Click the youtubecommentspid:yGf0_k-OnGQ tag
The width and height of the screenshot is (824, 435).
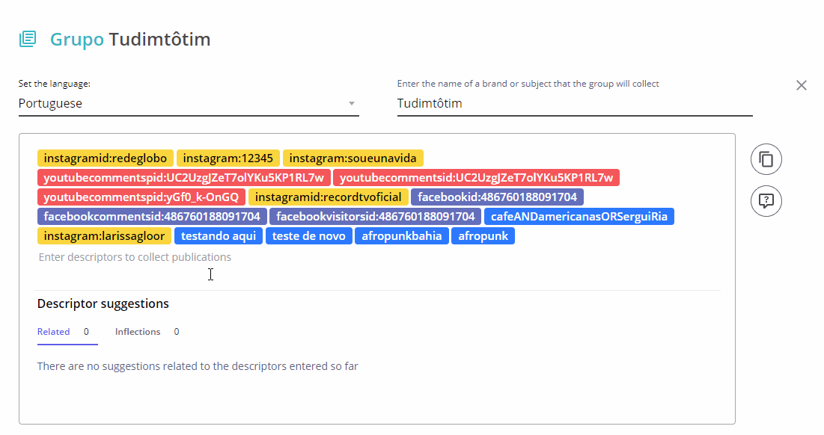(x=141, y=197)
